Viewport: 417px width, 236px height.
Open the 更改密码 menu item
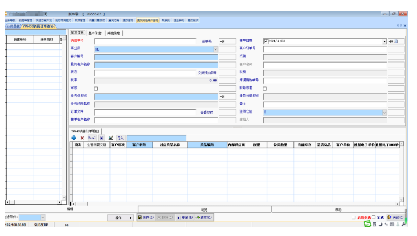click(x=128, y=20)
